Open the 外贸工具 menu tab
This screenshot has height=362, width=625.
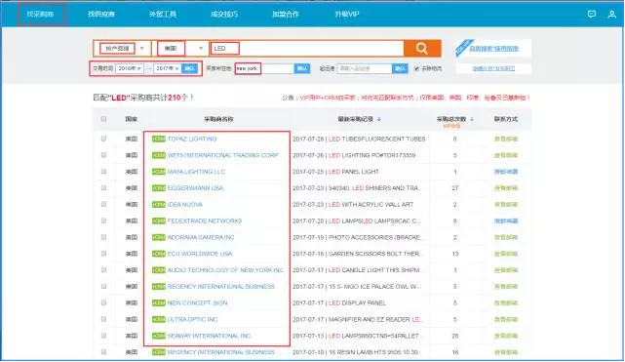point(163,14)
